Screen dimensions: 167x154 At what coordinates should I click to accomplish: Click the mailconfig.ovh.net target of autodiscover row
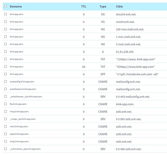[x=128, y=89]
